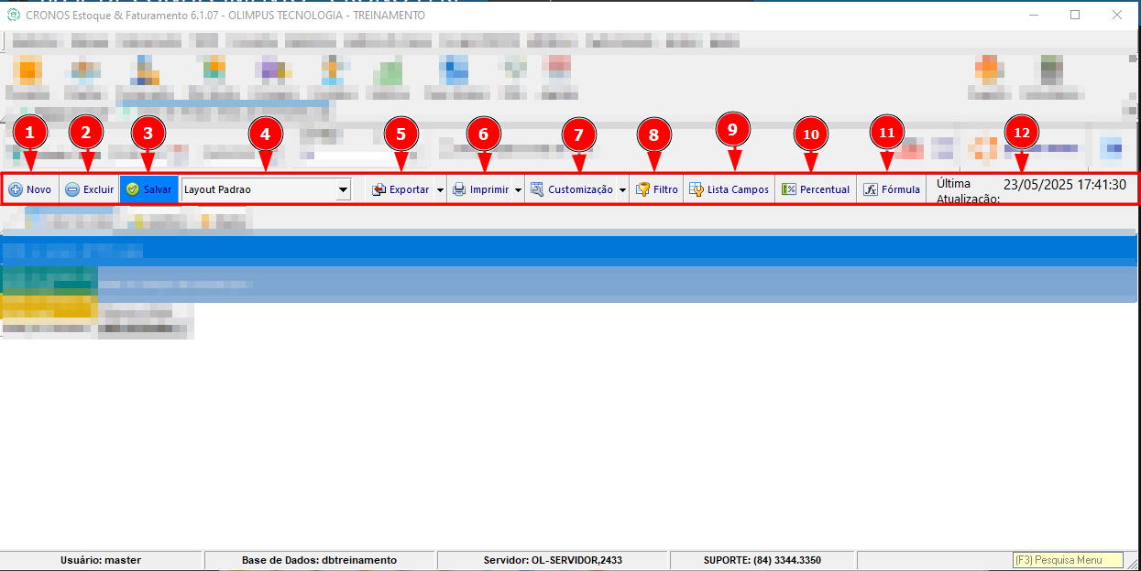Screen dimensions: 1141x571
Task: Maximize the CRONOS window
Action: pyautogui.click(x=1075, y=15)
